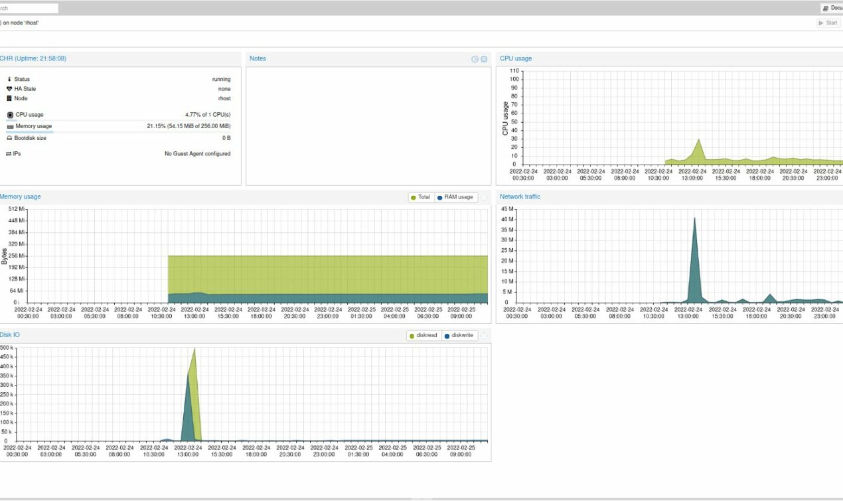843x501 pixels.
Task: Click the text "on node 'rhost'"
Action: coord(20,23)
